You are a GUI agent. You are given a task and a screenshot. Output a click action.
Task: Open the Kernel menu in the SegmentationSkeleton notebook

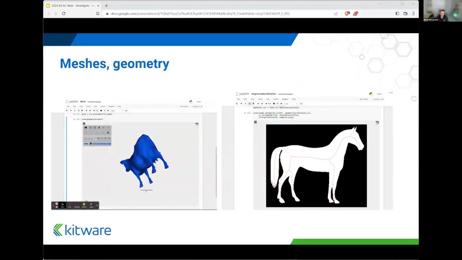pyautogui.click(x=276, y=99)
